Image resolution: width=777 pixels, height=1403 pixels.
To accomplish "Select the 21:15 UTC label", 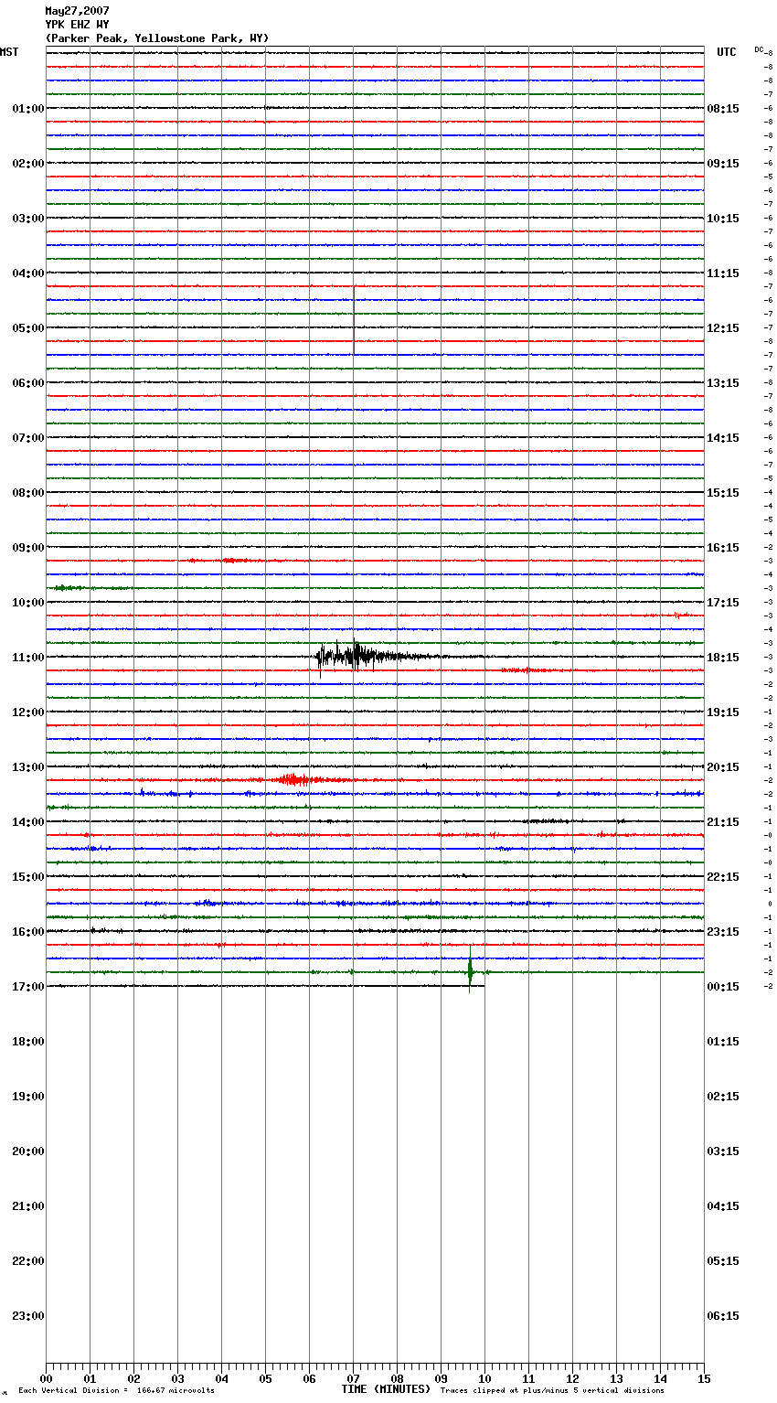I will pos(723,822).
